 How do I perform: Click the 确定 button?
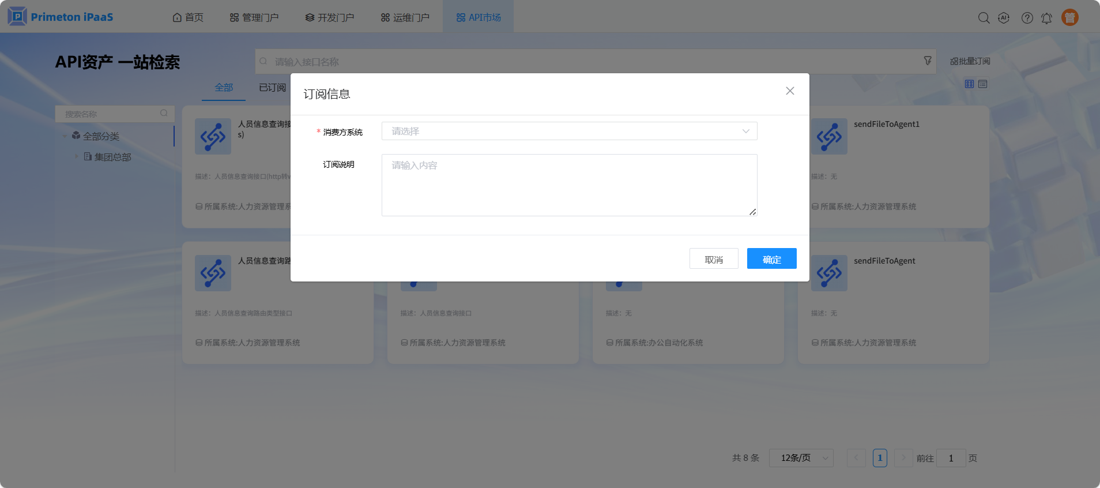[771, 259]
